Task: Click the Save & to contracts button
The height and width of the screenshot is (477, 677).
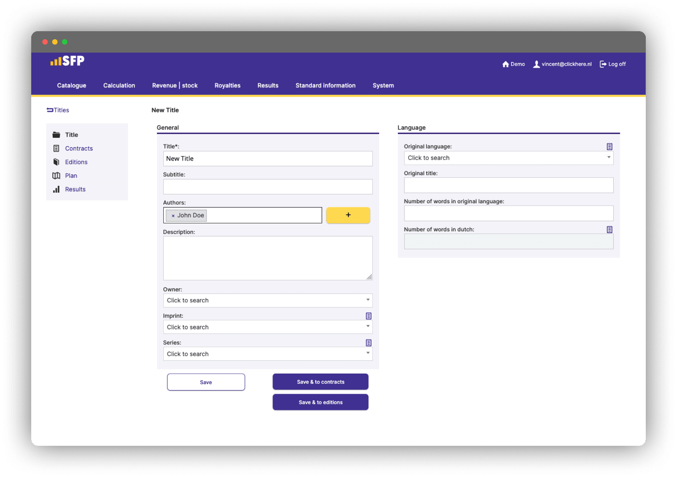Action: point(320,382)
